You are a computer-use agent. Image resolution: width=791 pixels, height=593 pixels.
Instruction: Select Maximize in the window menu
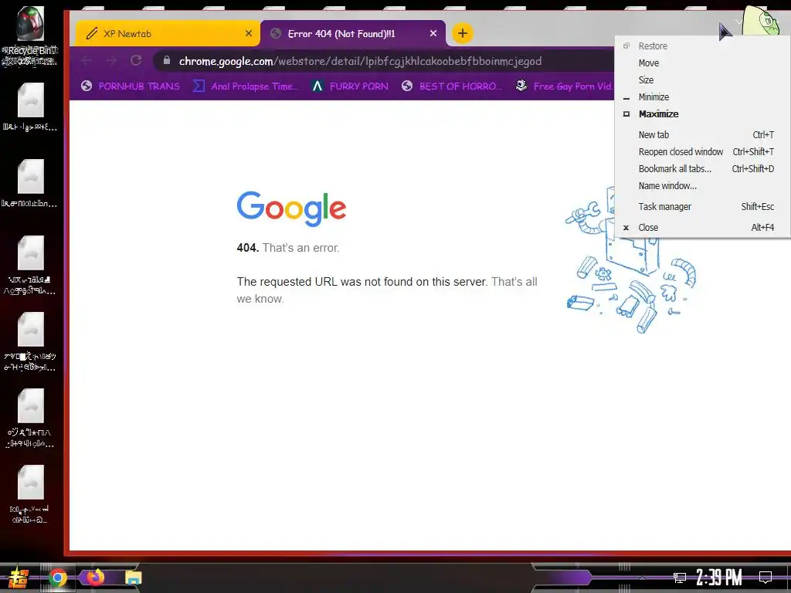click(x=702, y=114)
